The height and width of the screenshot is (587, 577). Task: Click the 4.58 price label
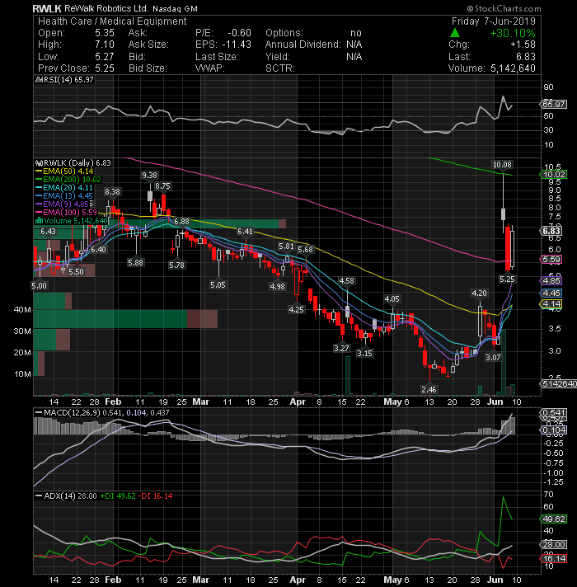tap(346, 281)
